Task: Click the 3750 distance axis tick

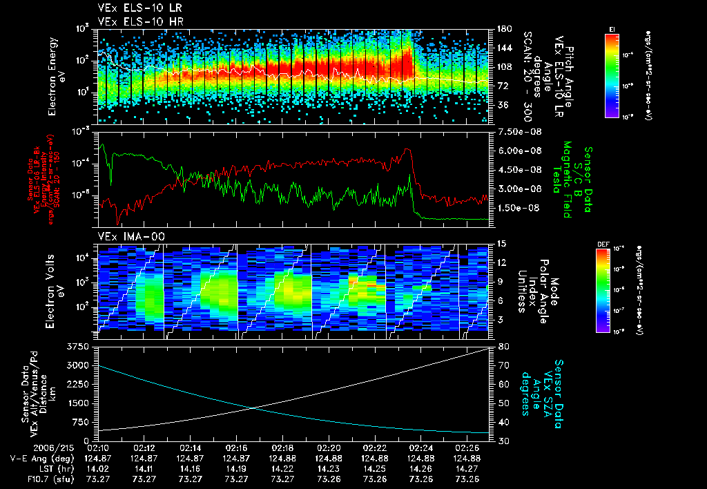Action: [77, 347]
